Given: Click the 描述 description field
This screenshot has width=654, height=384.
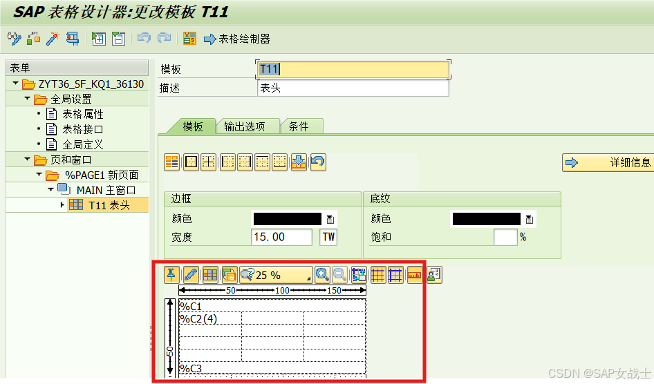Looking at the screenshot, I should point(353,88).
